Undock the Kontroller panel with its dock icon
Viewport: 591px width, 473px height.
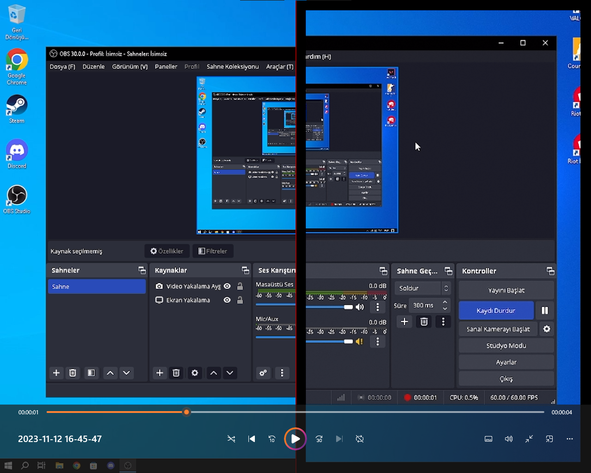pyautogui.click(x=550, y=271)
